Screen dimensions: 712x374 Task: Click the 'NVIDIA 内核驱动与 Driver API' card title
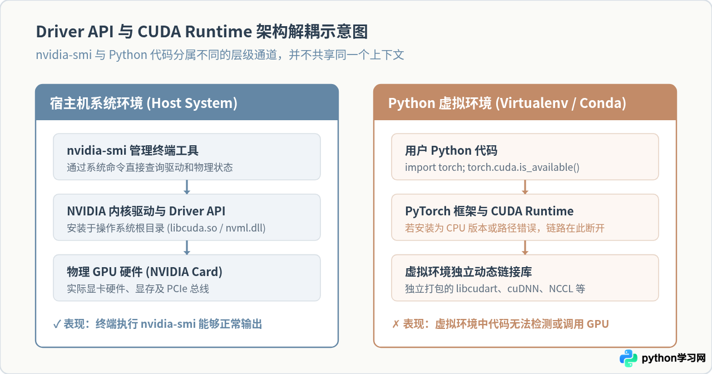coord(146,211)
